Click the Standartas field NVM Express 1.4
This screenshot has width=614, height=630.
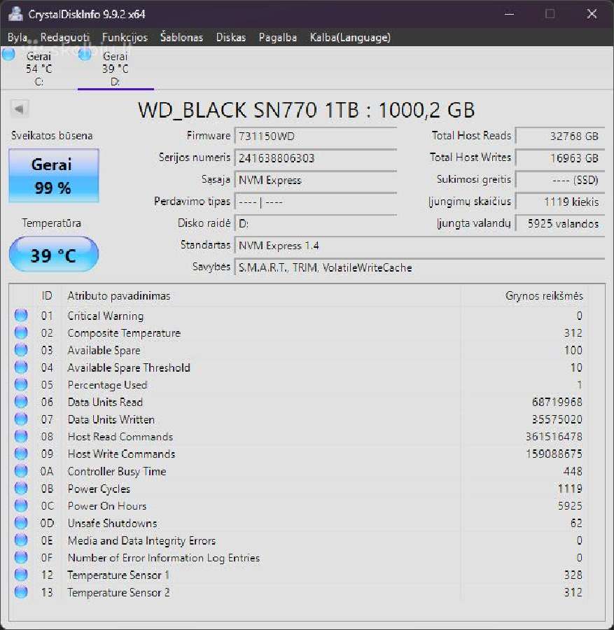(419, 246)
